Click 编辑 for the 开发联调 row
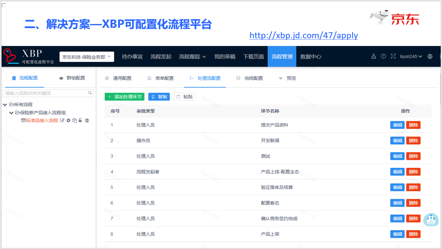 397,141
